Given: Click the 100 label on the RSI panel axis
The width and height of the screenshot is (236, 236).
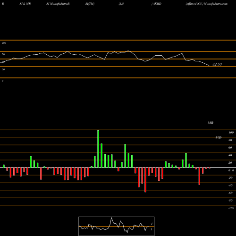Looking at the screenshot, I should 4,43.
